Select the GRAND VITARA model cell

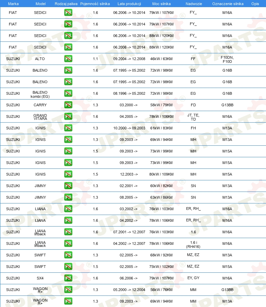click(40, 117)
